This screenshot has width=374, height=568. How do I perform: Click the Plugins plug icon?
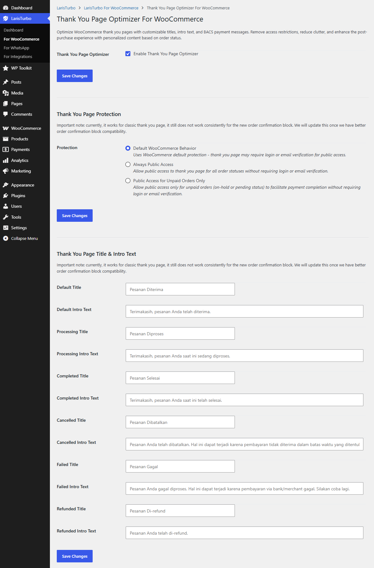[x=6, y=196]
